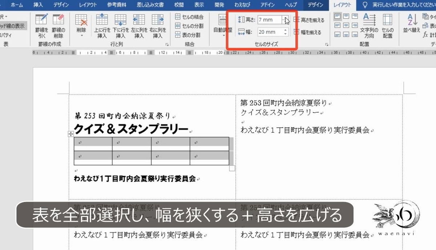Open the 削除 delete dropdown
This screenshot has width=436, height=250.
[x=81, y=25]
